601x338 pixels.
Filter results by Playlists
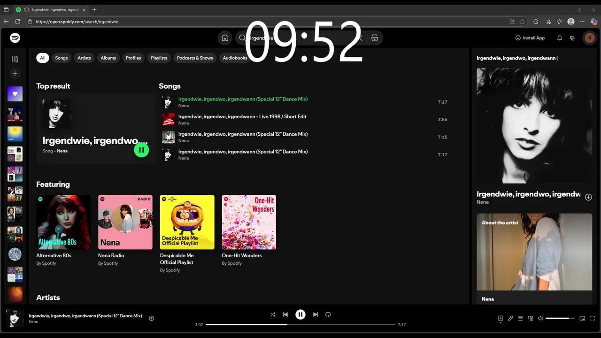click(159, 58)
